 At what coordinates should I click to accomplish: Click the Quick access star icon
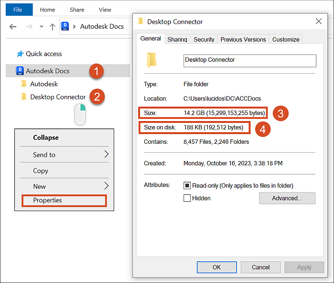(20, 54)
